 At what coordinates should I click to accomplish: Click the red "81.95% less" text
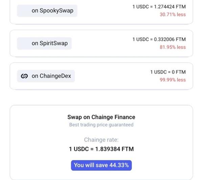tap(173, 47)
